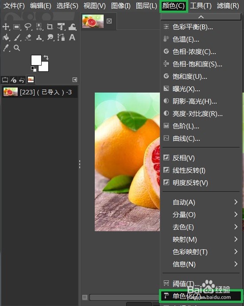Screen dimensions: 244x306
Task: Open the 文件(F) menu
Action: point(14,6)
